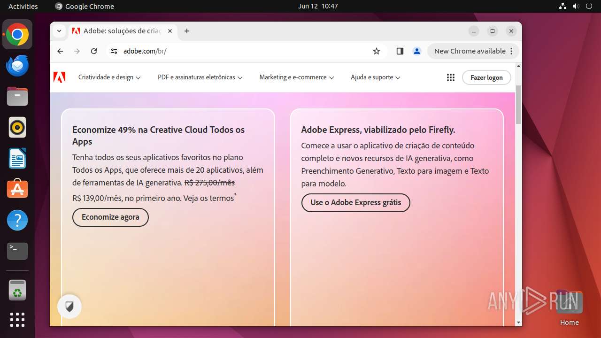Viewport: 601px width, 338px height.
Task: Toggle the Chrome side panel icon
Action: 400,51
